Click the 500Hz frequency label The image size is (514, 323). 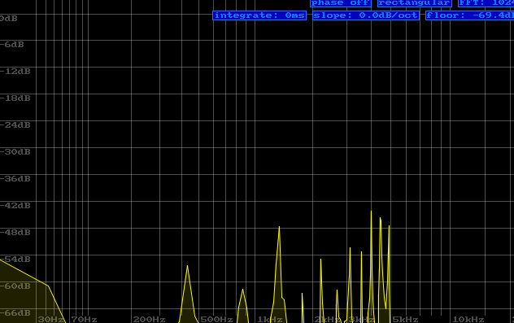(x=216, y=320)
